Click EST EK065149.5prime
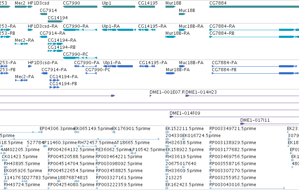This screenshot has height=190, width=299. (x=93, y=129)
